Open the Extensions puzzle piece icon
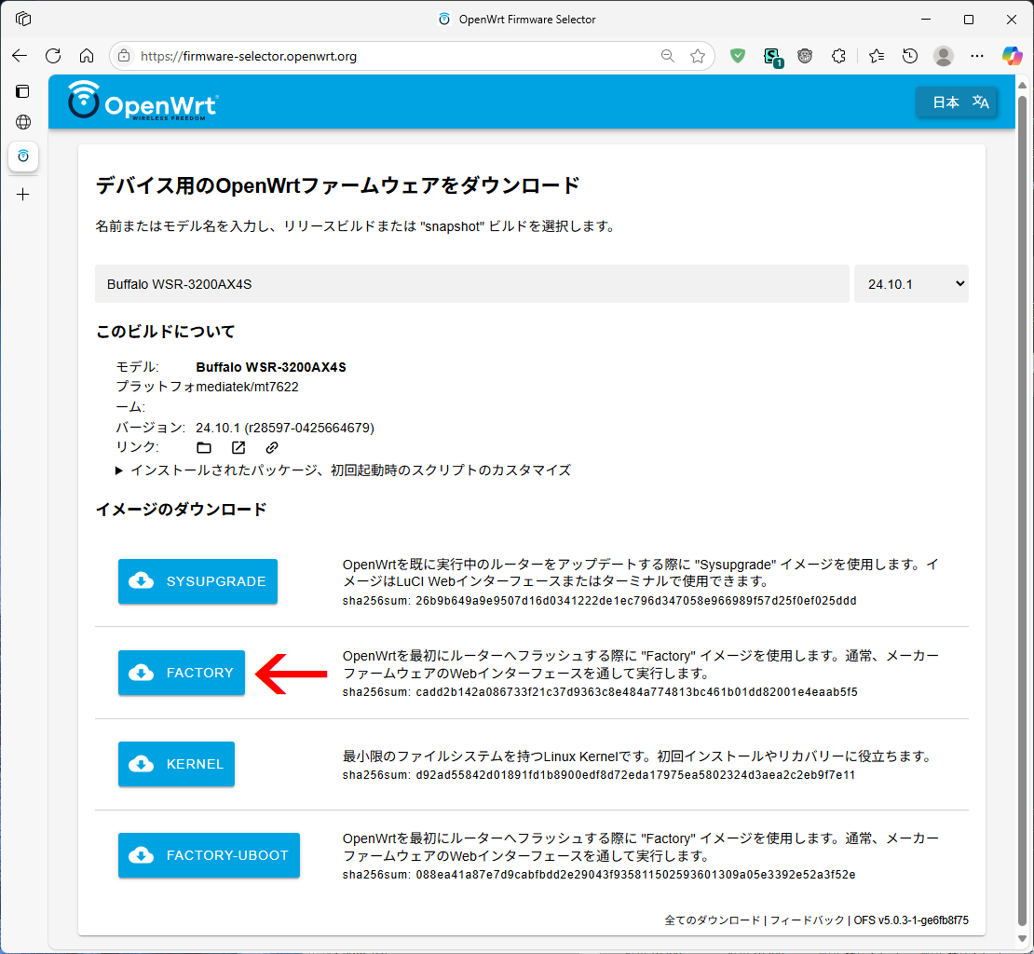The image size is (1034, 954). pos(838,56)
